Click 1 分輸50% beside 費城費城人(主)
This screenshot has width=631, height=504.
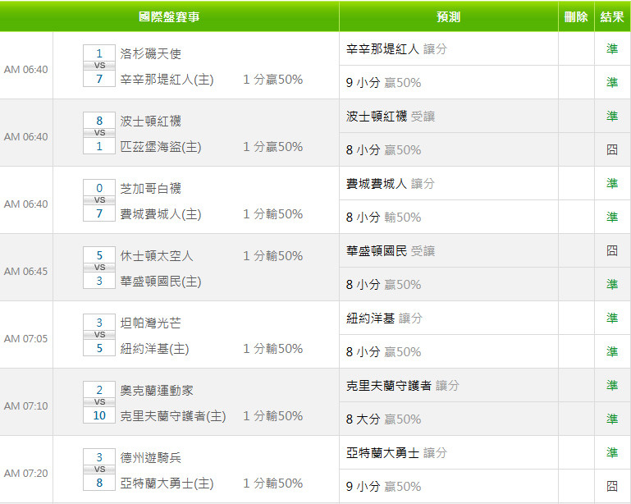point(273,213)
